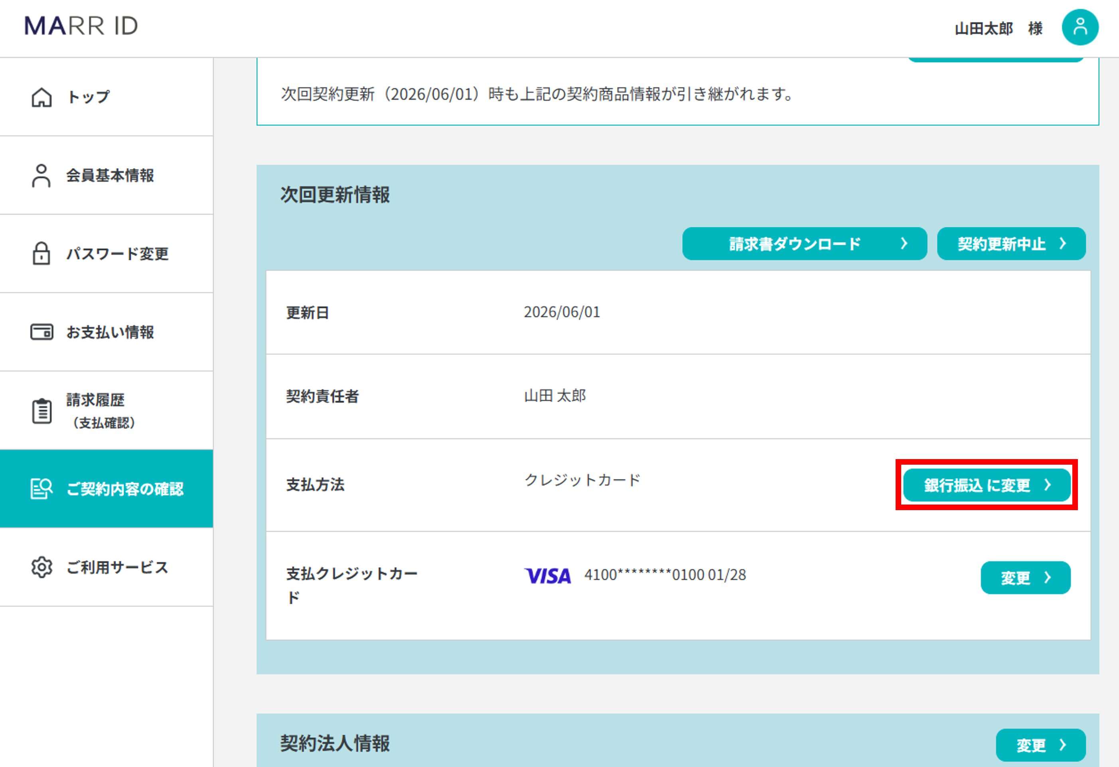The image size is (1119, 767).
Task: Click 銀行振込 に変更 button
Action: pyautogui.click(x=987, y=485)
